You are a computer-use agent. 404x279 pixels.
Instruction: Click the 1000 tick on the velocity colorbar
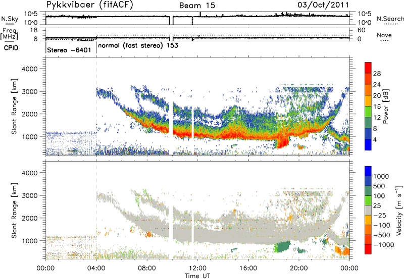(381, 176)
